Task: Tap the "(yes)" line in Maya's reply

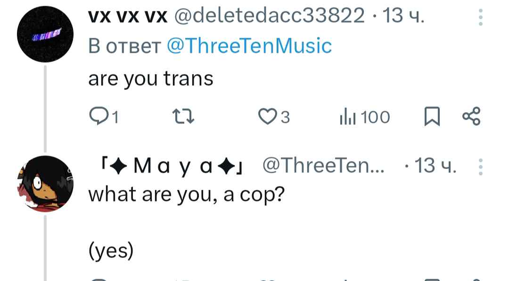Action: tap(111, 251)
